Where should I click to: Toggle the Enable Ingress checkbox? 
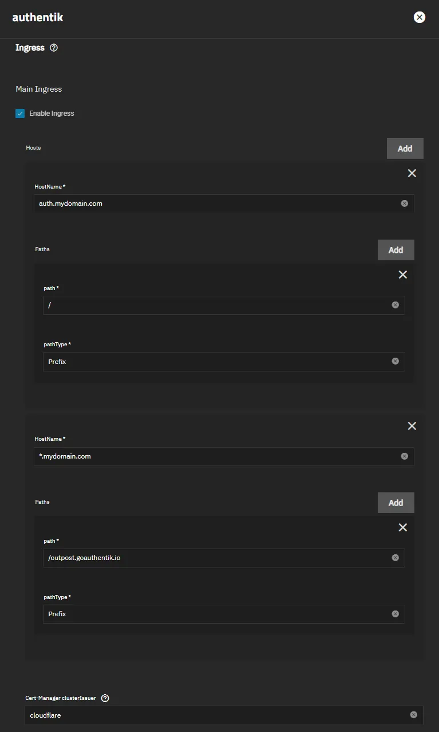(x=20, y=113)
